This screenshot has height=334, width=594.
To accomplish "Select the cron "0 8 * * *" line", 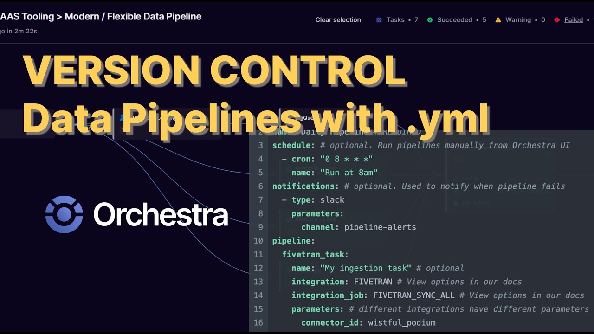I will [327, 159].
